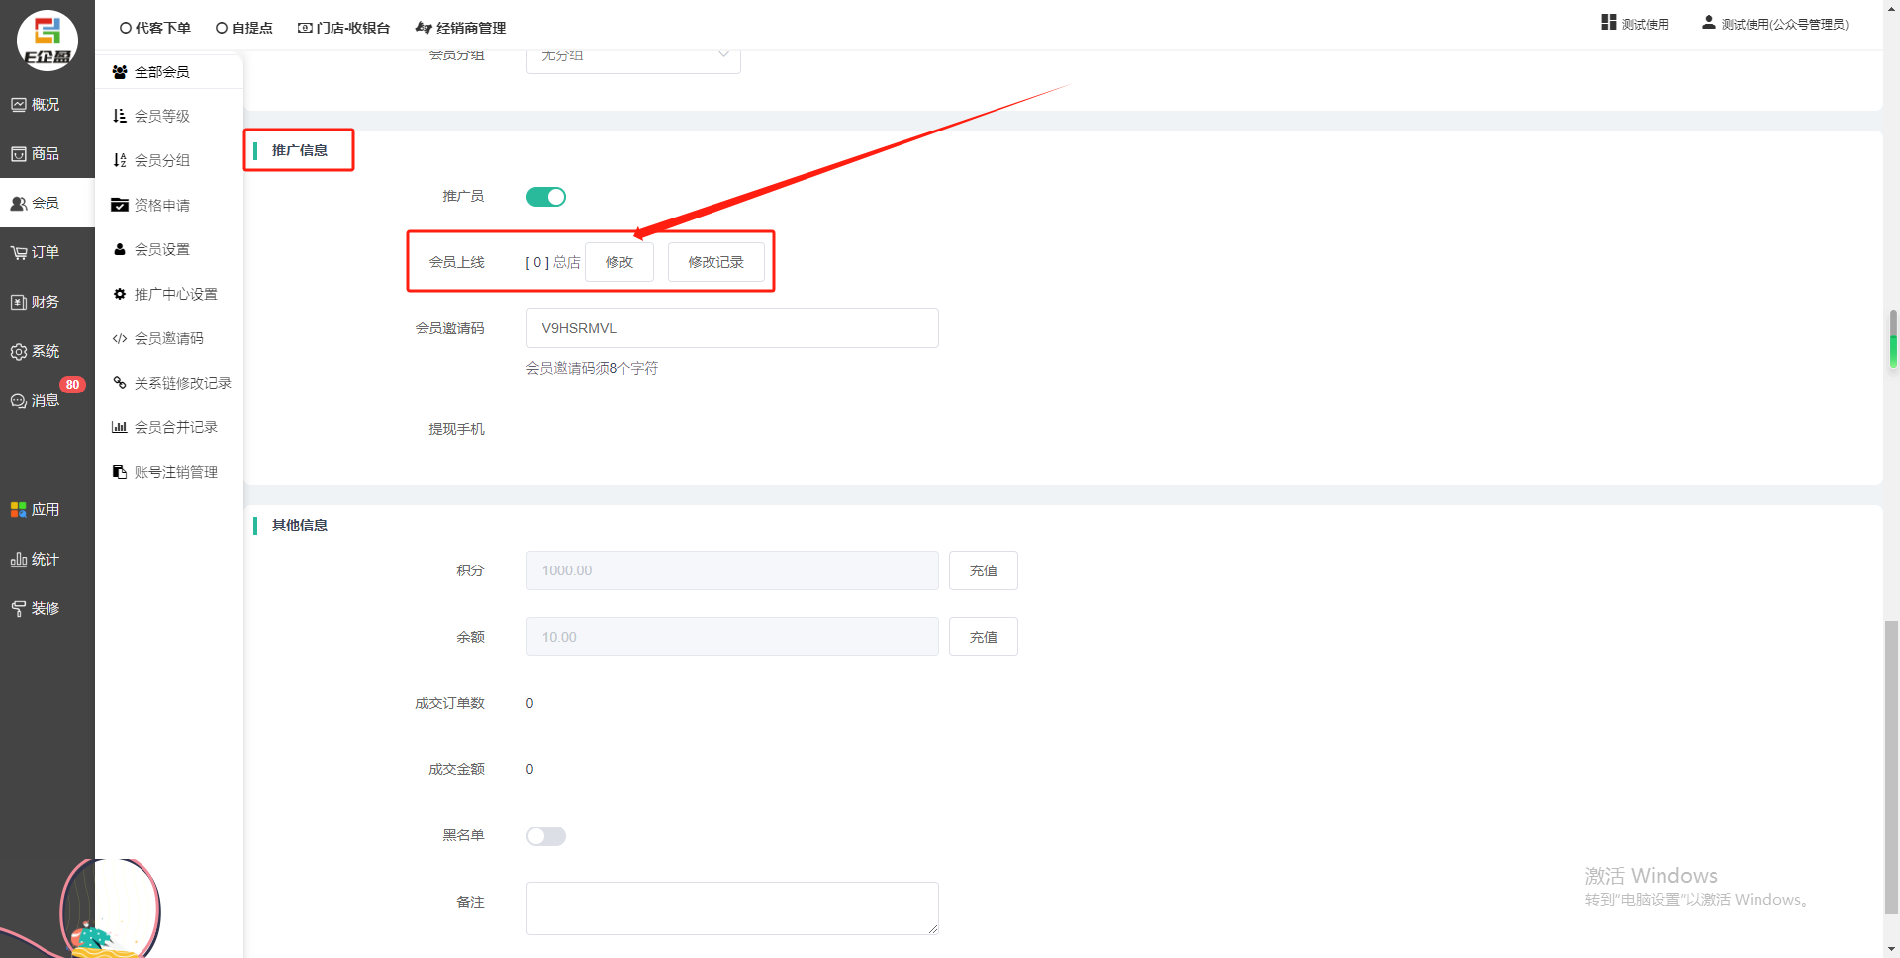The width and height of the screenshot is (1900, 958).
Task: Open the 装修 paint roller icon
Action: tap(19, 609)
